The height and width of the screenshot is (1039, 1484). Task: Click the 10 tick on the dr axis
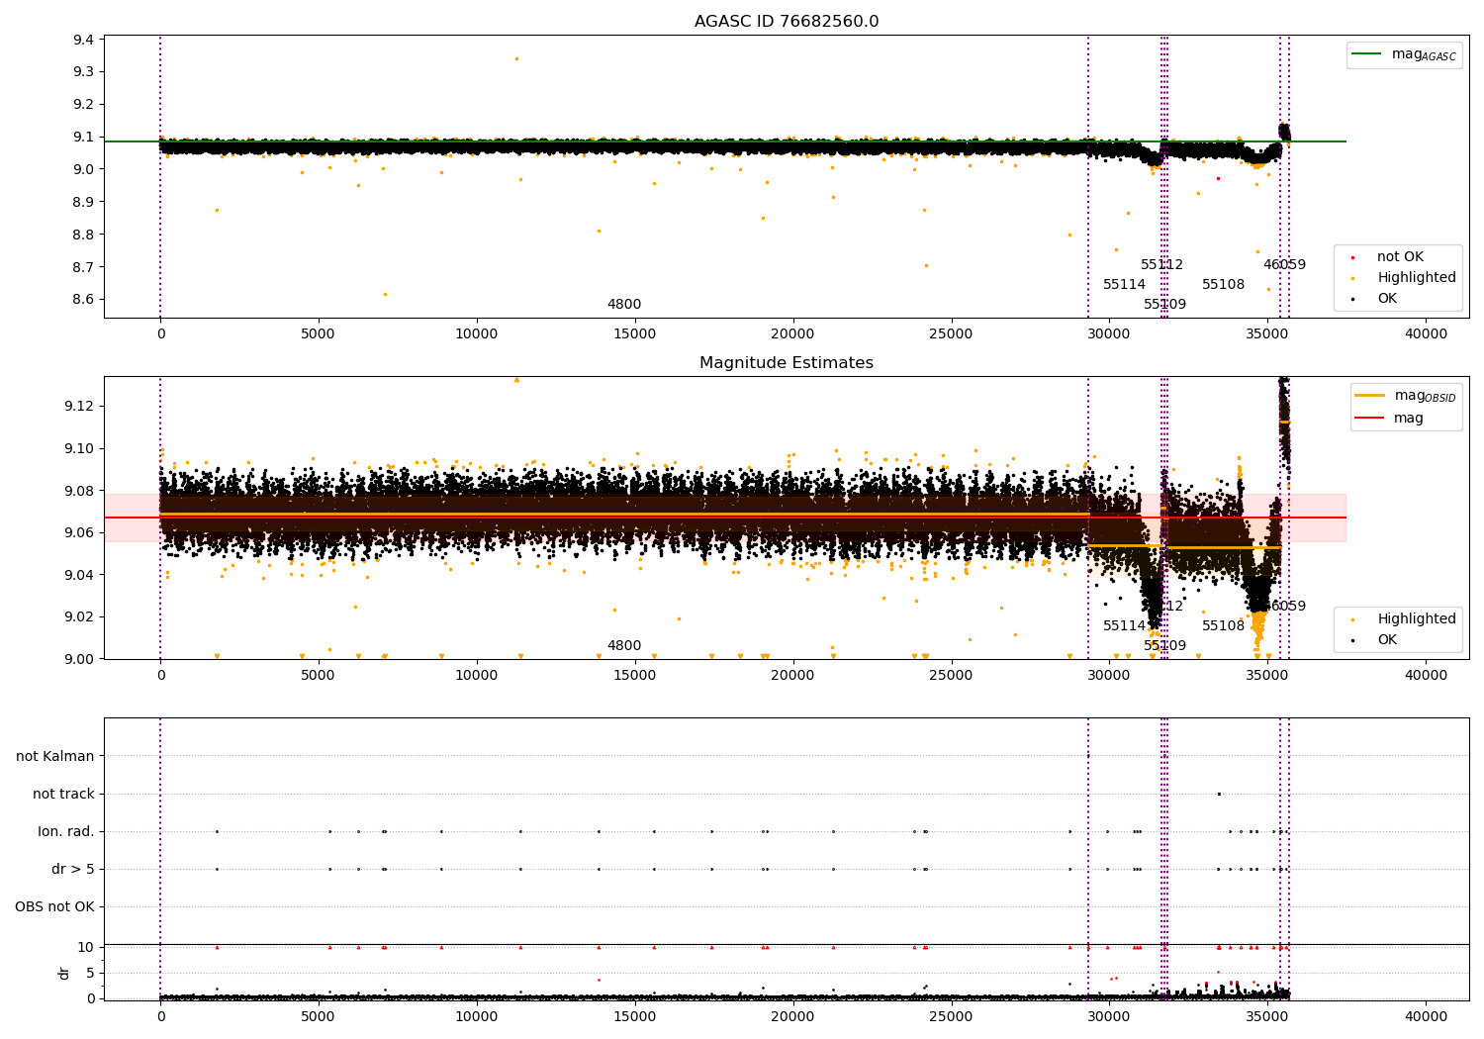[x=87, y=948]
